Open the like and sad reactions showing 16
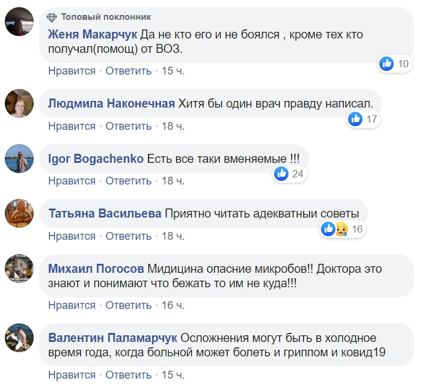Image resolution: width=437 pixels, height=387 pixels. tap(334, 228)
